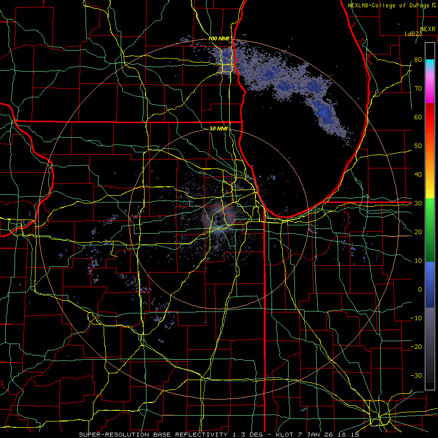Click the blue reflectivity echo over Lake Michigan
The image size is (438, 438).
tap(324, 112)
